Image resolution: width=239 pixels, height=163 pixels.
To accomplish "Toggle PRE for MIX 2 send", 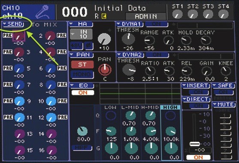I will (62, 36).
